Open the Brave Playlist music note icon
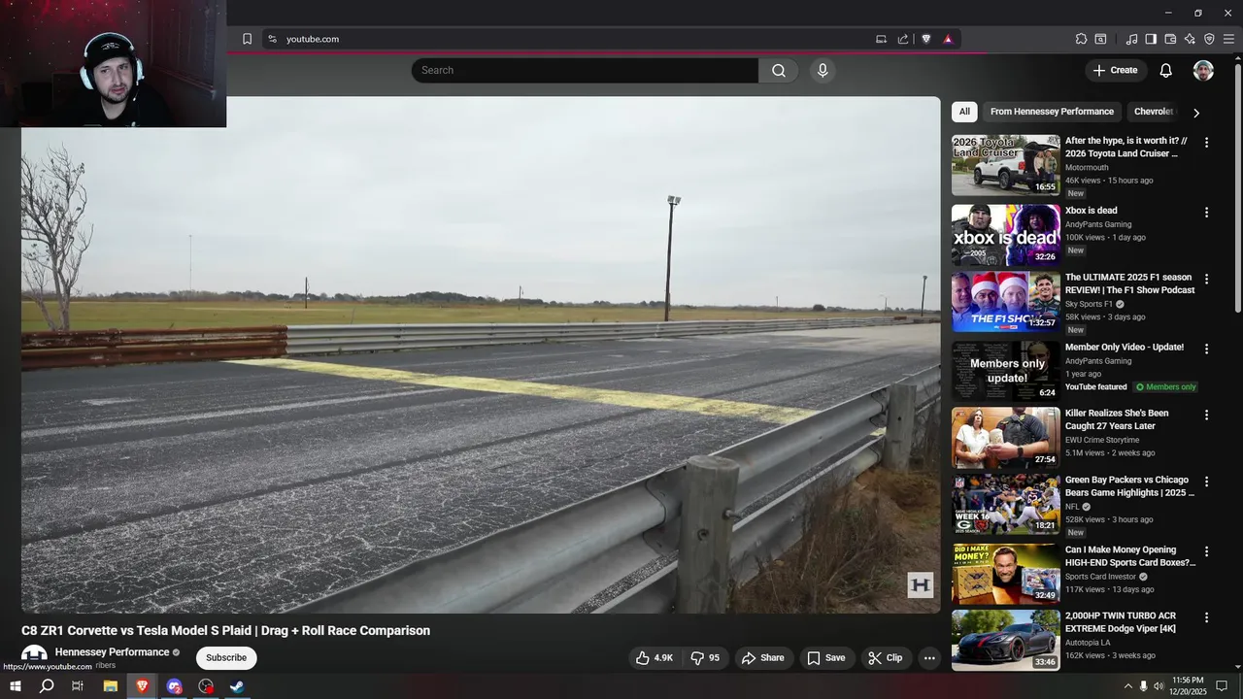 (x=1131, y=39)
